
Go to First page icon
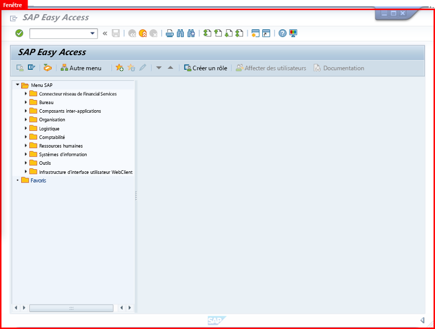[x=207, y=33]
